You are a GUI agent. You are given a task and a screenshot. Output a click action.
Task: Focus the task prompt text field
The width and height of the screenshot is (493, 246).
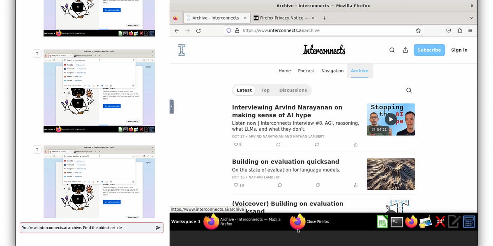[x=87, y=228]
